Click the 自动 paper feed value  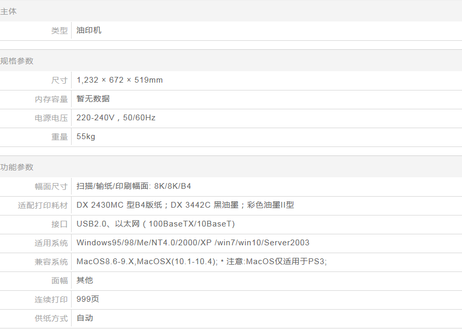85,318
